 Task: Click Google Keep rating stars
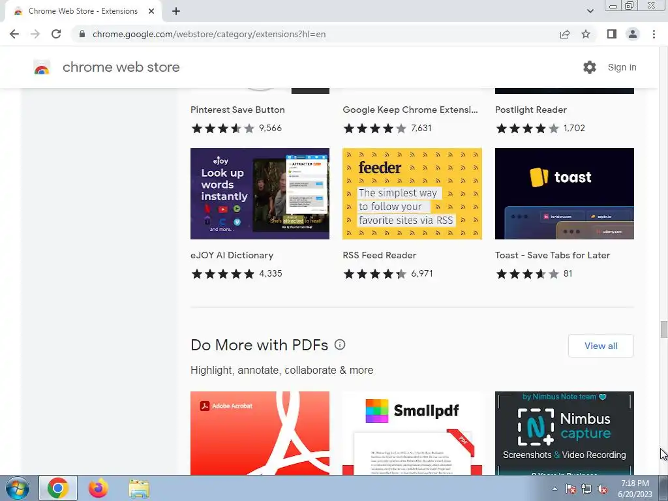pos(375,129)
